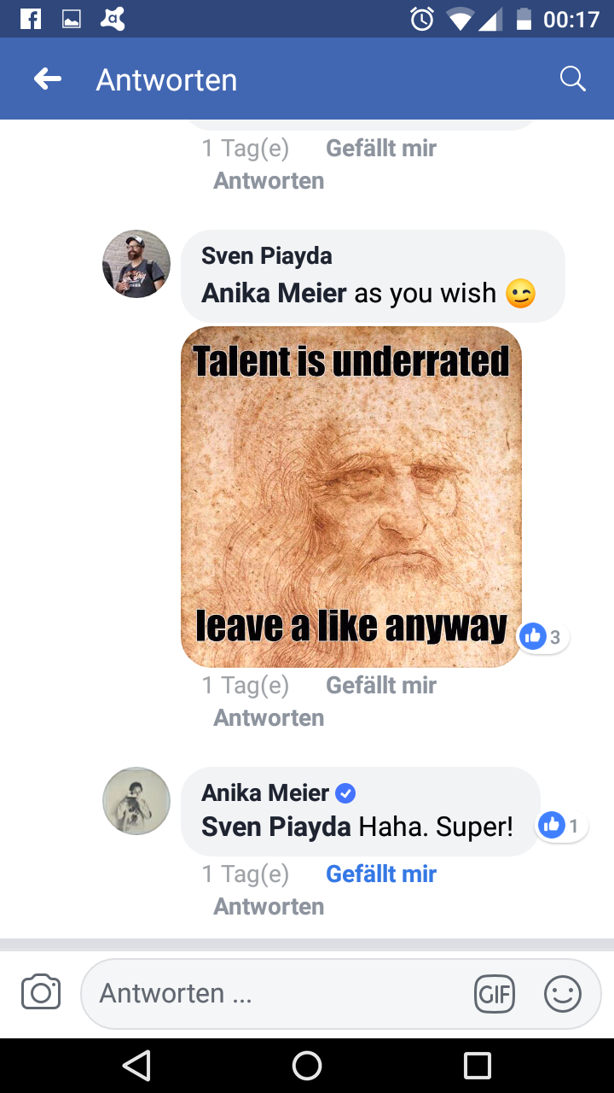Reply to Anika Meier's comment via 'Antworten'
The height and width of the screenshot is (1093, 614).
[269, 906]
